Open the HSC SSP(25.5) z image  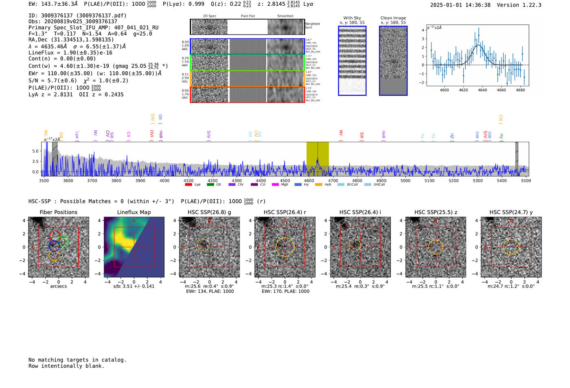point(436,247)
